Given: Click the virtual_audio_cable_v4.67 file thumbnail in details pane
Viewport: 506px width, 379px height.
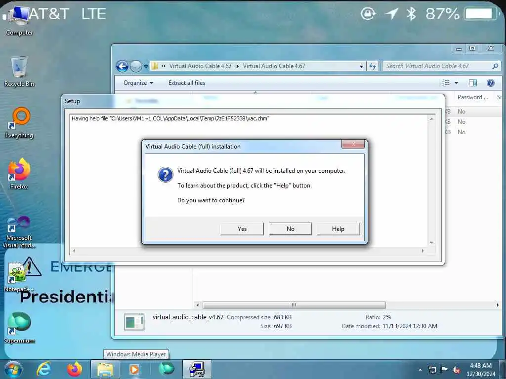Looking at the screenshot, I should click(134, 322).
